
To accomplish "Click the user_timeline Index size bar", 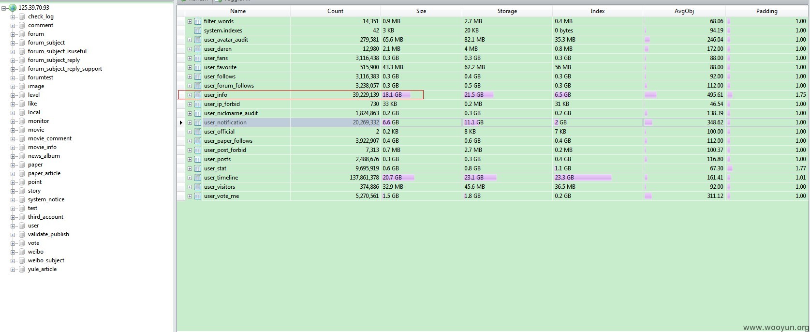I will pyautogui.click(x=583, y=178).
